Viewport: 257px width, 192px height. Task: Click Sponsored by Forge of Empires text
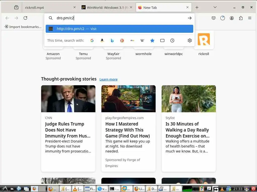(x=122, y=163)
